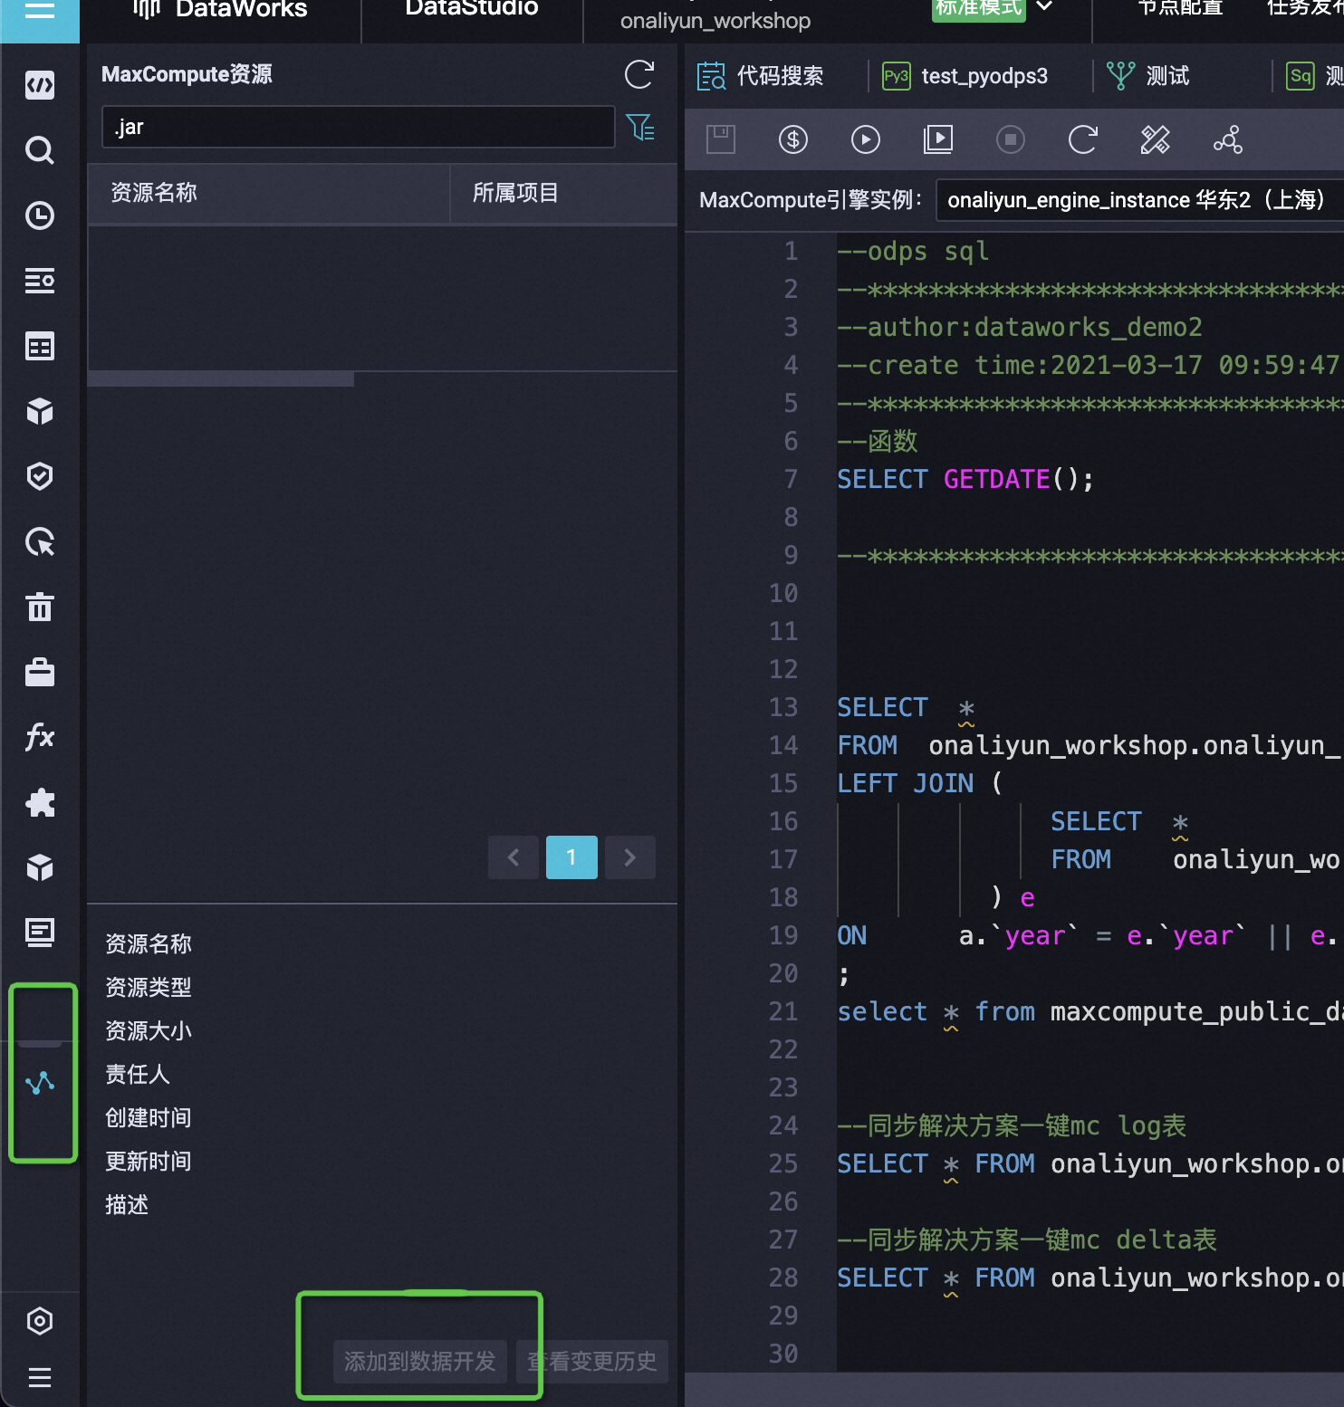The image size is (1344, 1407).
Task: Open the search icon in the sidebar
Action: point(40,150)
